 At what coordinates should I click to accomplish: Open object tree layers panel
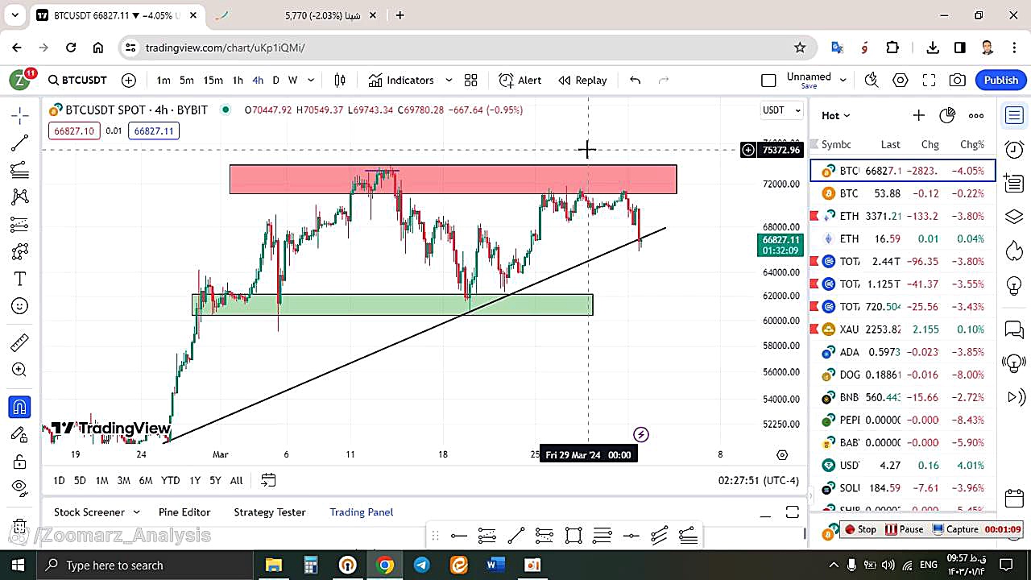coord(1014,217)
